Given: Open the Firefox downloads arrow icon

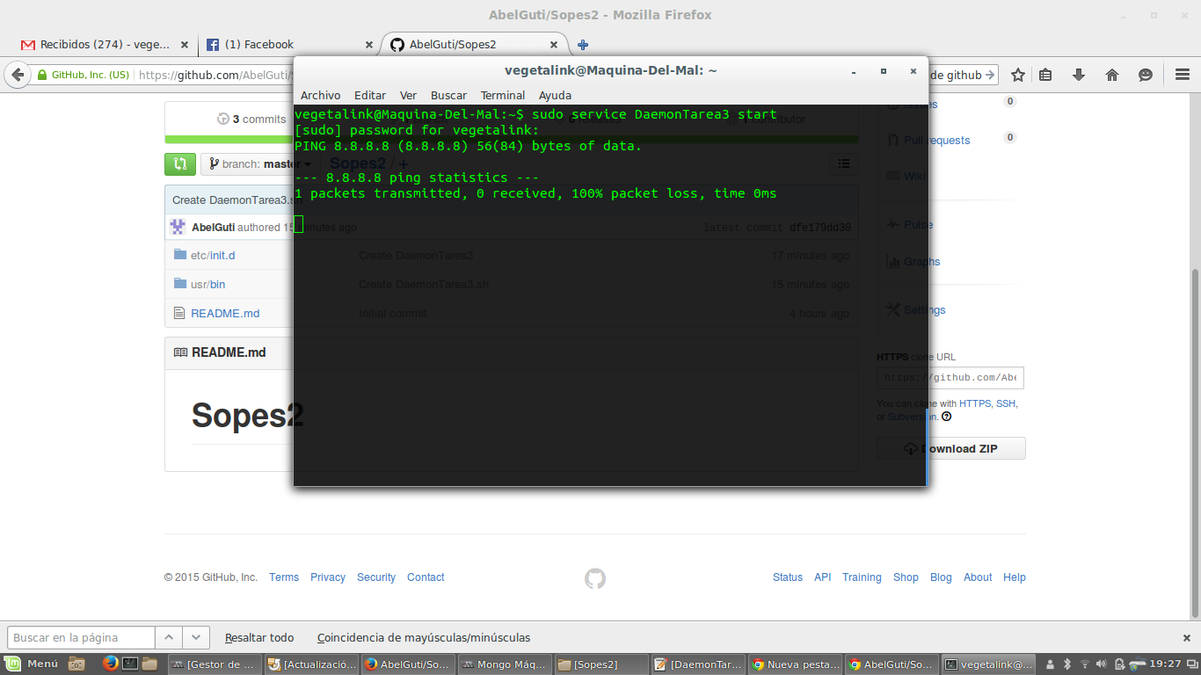Looking at the screenshot, I should tap(1079, 76).
